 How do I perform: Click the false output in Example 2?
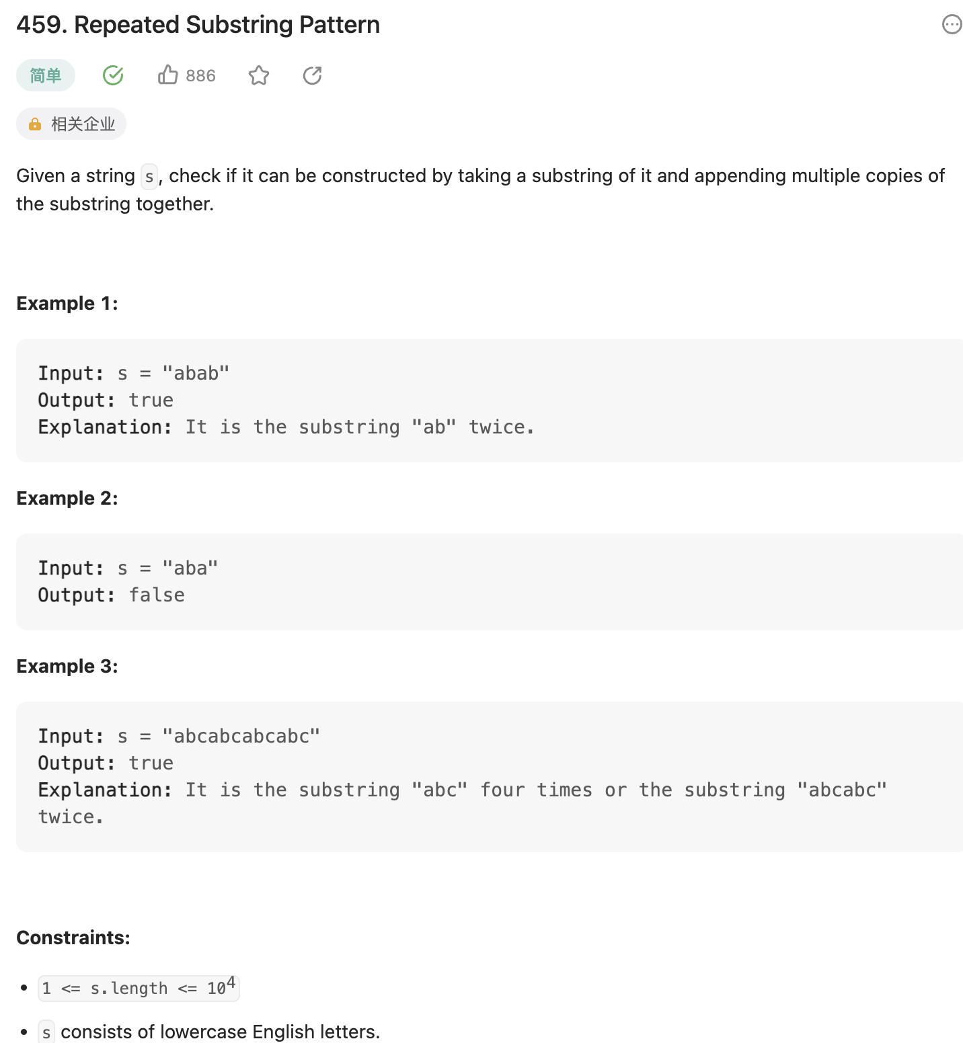point(157,595)
